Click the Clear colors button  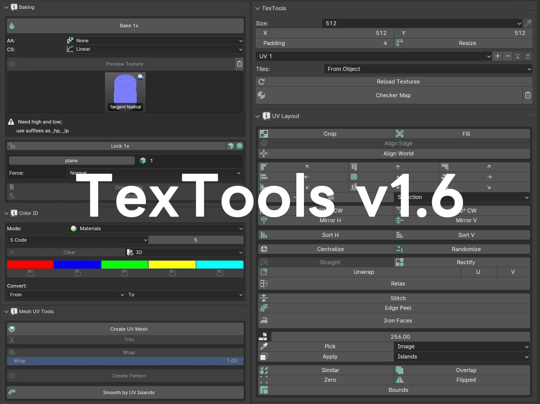pos(66,252)
